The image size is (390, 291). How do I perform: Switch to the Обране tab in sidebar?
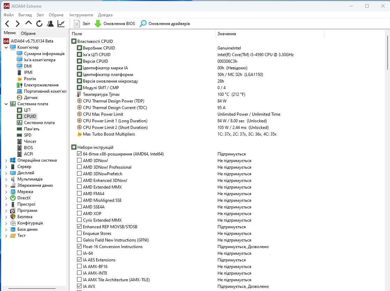pyautogui.click(x=28, y=33)
